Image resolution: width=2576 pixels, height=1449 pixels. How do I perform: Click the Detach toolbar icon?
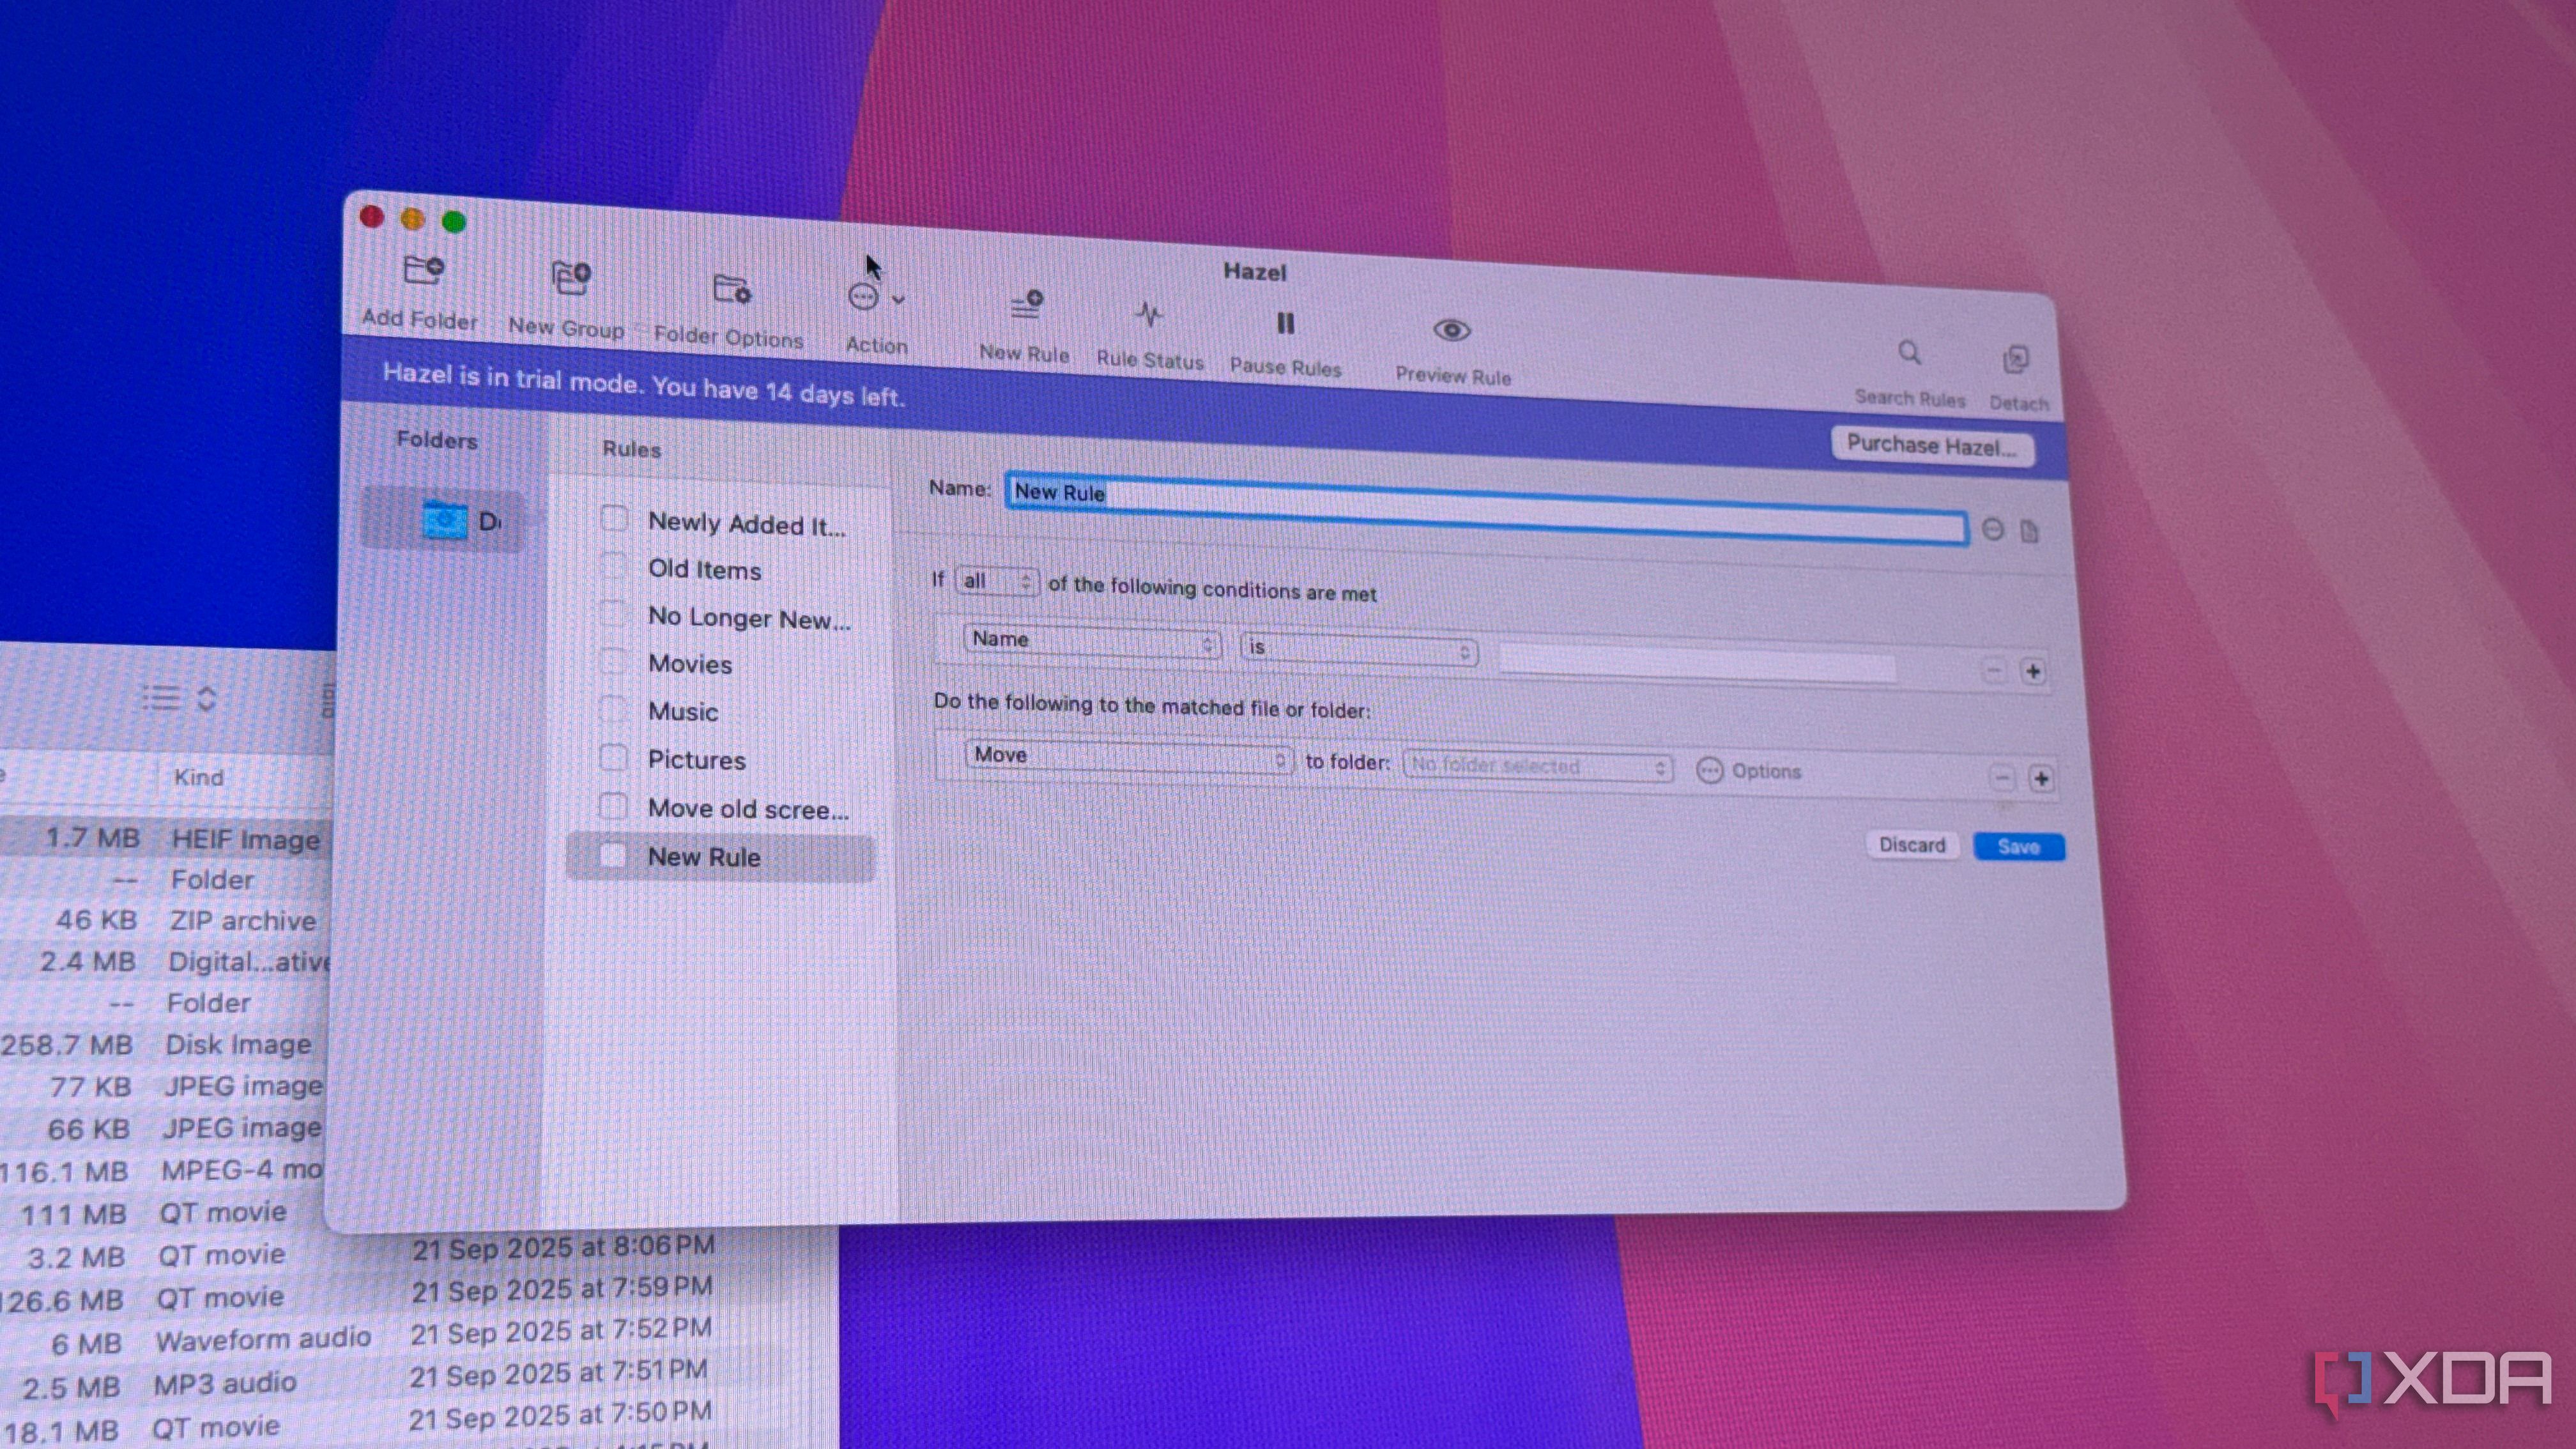click(x=2015, y=360)
